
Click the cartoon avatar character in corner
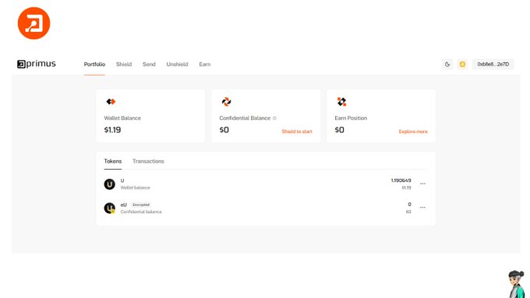[x=517, y=284]
